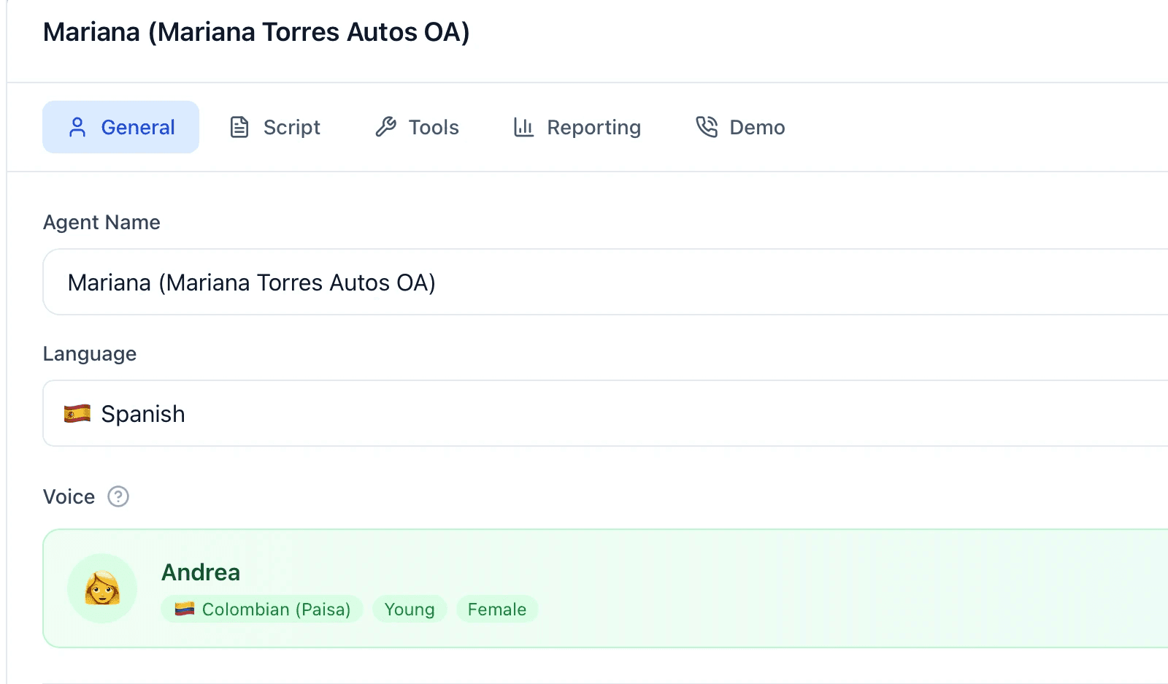Viewport: 1168px width, 684px height.
Task: Click the wrench icon beside Tools
Action: 385,127
